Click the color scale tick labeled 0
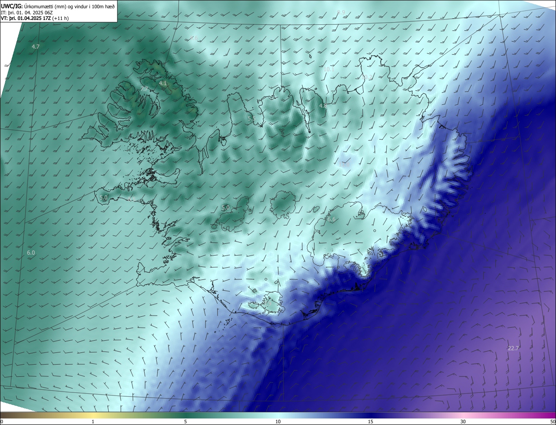This screenshot has width=556, height=425. point(2,422)
